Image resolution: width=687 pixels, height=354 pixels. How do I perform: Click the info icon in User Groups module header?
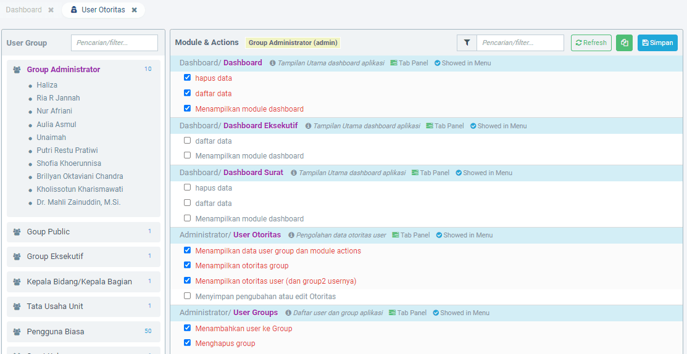pyautogui.click(x=288, y=313)
